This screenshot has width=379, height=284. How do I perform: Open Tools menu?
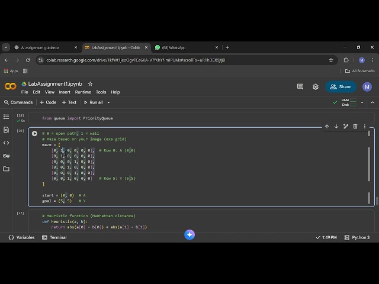click(x=101, y=92)
